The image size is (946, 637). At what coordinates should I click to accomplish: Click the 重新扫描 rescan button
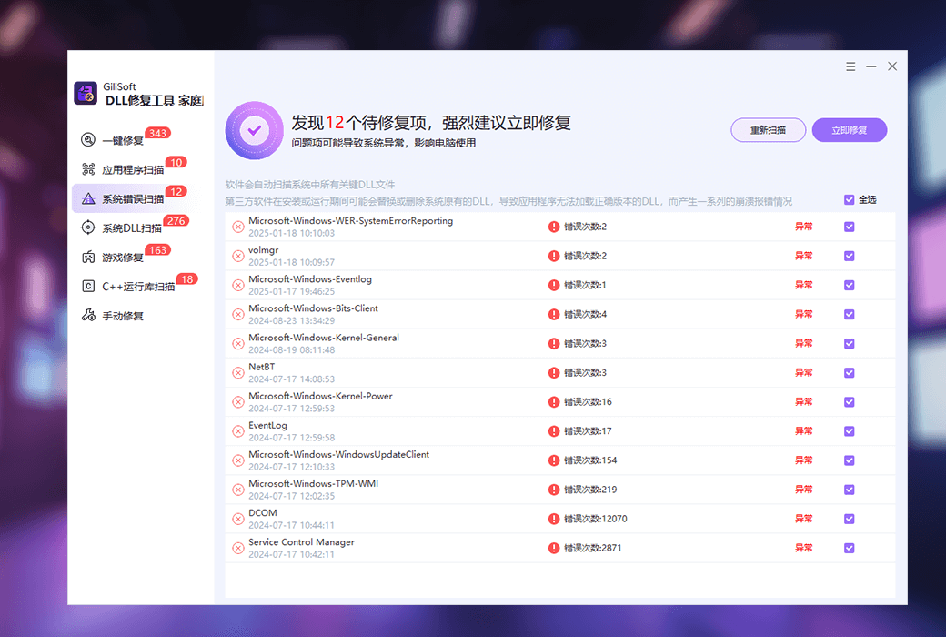[x=768, y=130]
